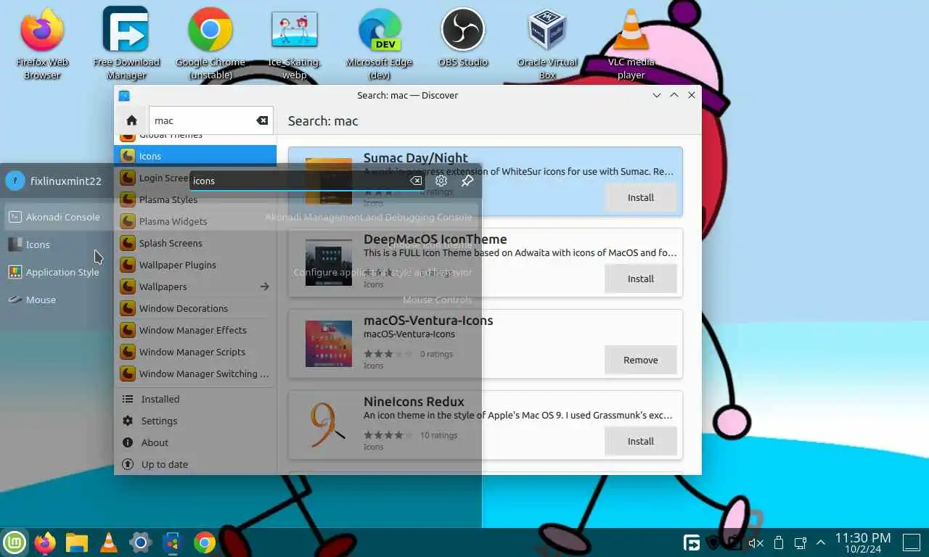Open Oracle Virtual Box desktop shortcut
Image resolution: width=929 pixels, height=557 pixels.
pos(547,44)
